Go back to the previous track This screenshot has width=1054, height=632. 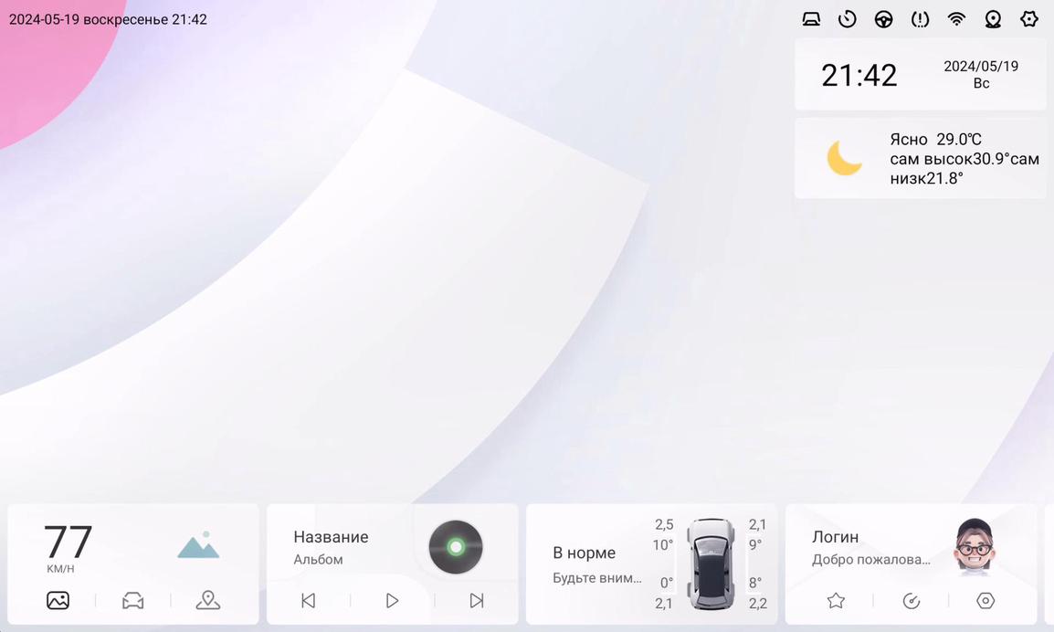(308, 600)
